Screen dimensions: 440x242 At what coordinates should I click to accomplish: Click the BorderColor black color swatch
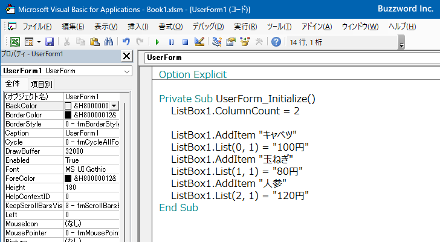68,115
